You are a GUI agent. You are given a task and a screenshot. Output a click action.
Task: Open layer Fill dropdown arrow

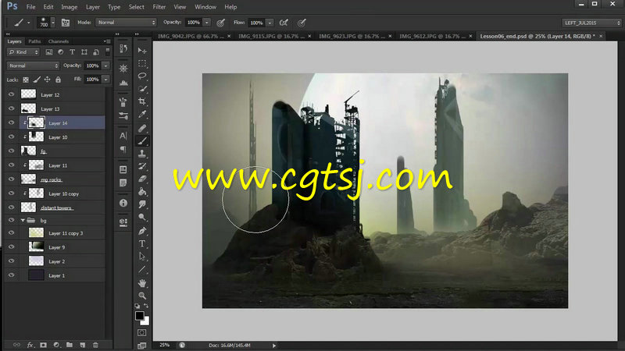tap(105, 80)
